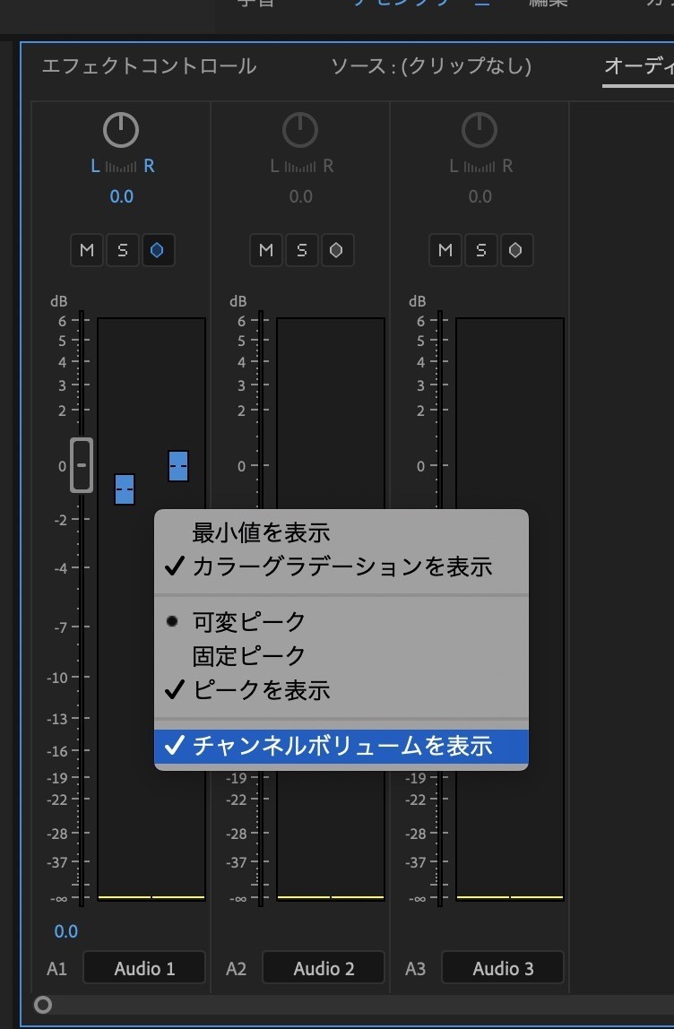Uncheck チャンネルボリュームを表示 menu item

click(341, 745)
